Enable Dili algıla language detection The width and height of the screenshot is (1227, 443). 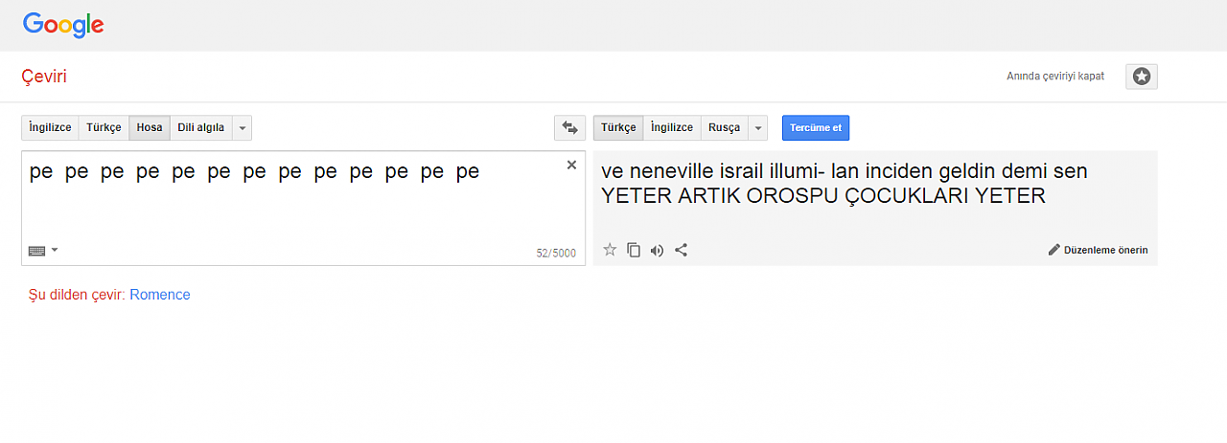click(201, 127)
